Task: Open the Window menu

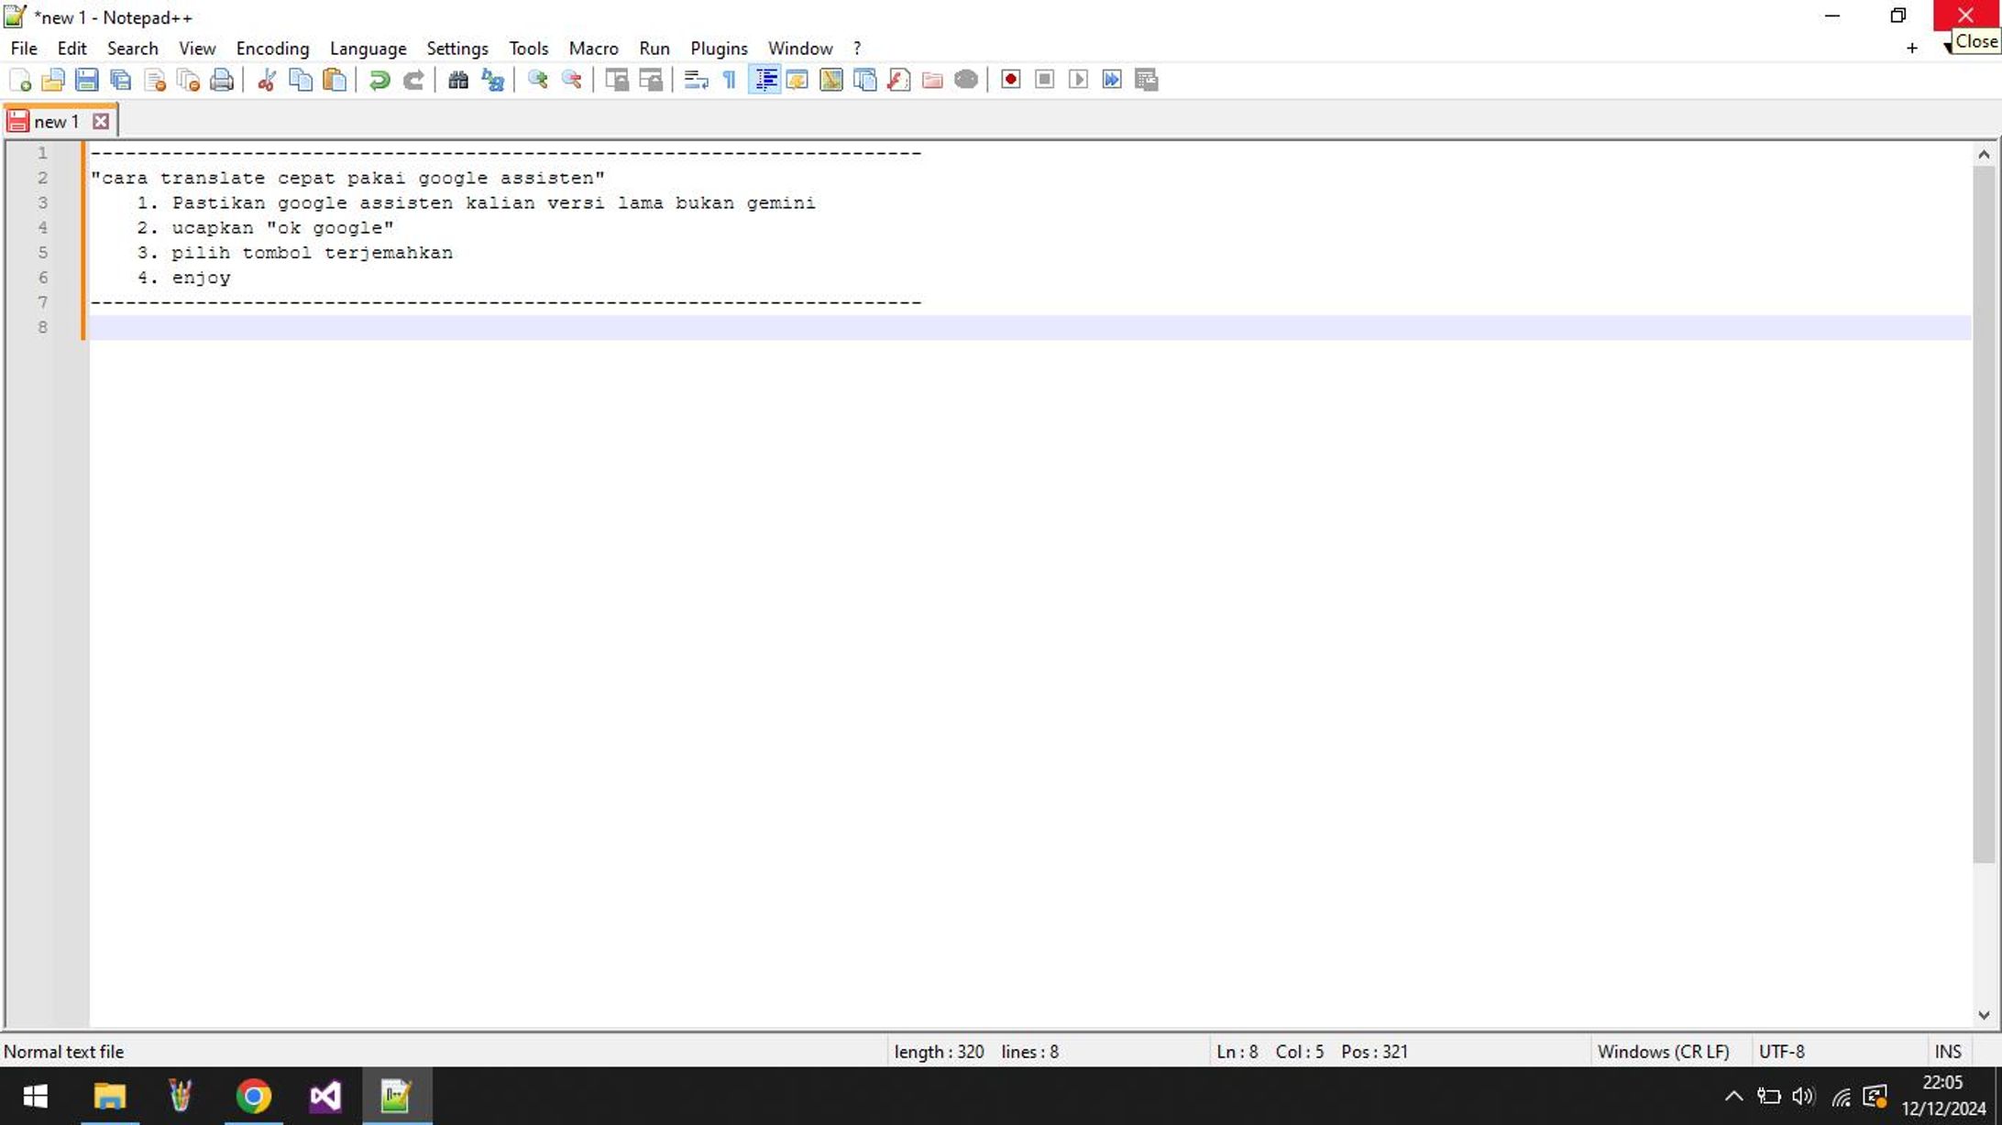Action: [800, 49]
